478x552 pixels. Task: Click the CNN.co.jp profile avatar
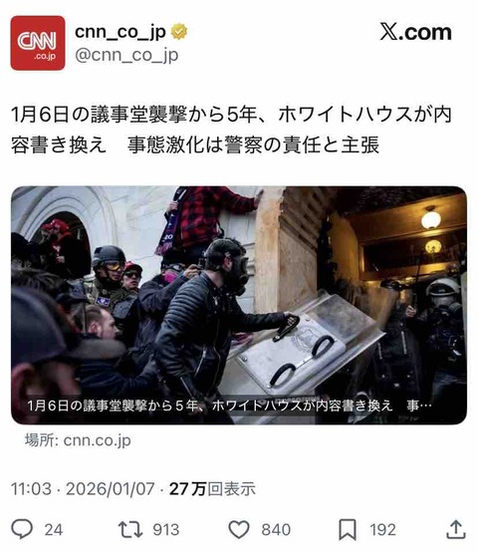pos(38,43)
